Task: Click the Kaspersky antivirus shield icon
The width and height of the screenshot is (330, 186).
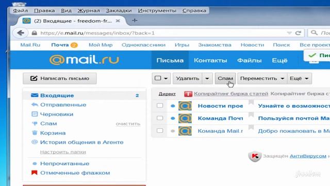Action: point(255,156)
